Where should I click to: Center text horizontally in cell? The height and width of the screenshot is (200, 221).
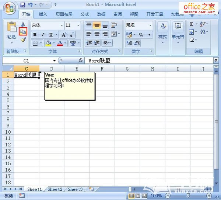coord(97,34)
